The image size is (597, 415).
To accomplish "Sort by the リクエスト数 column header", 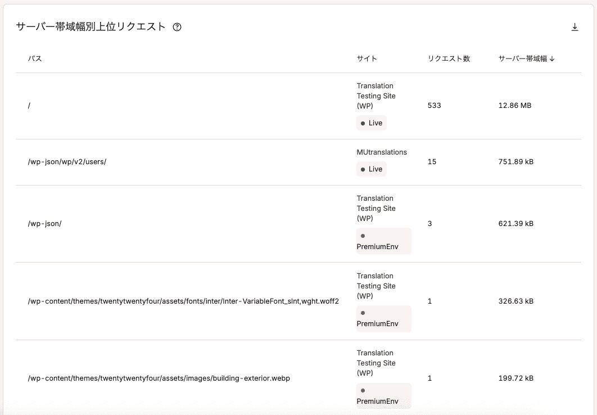I will [x=449, y=57].
